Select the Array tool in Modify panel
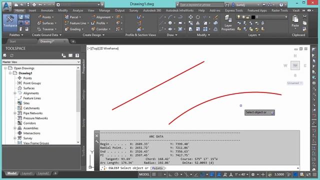Image resolution: width=320 pixels, height=180 pixels. pos(205,29)
